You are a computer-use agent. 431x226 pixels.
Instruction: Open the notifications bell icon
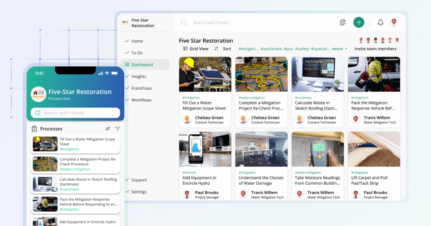(380, 22)
